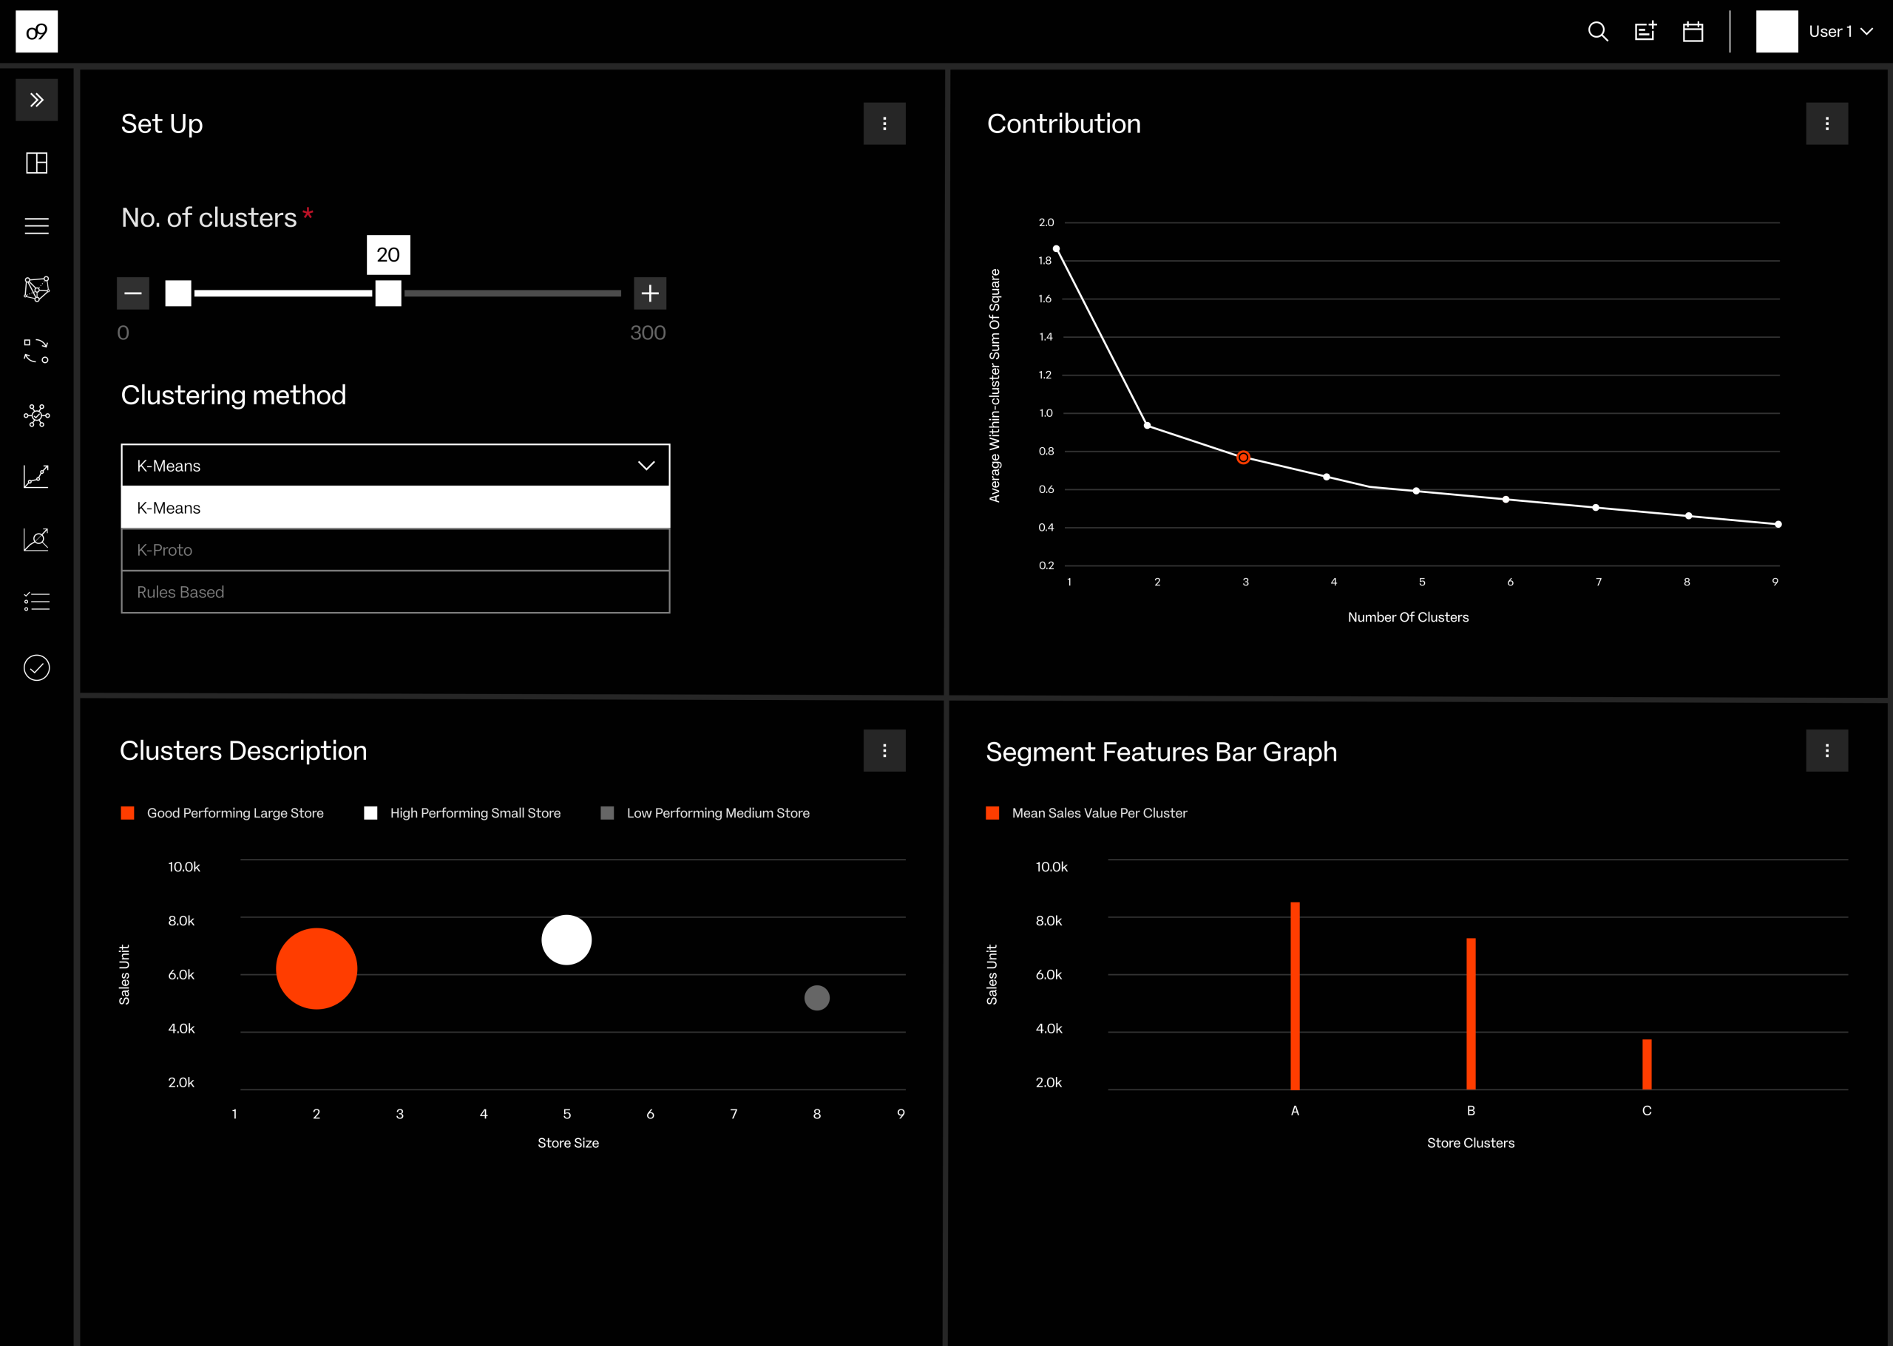Click the scatter analysis icon in the sidebar
This screenshot has height=1346, width=1893.
click(x=36, y=540)
